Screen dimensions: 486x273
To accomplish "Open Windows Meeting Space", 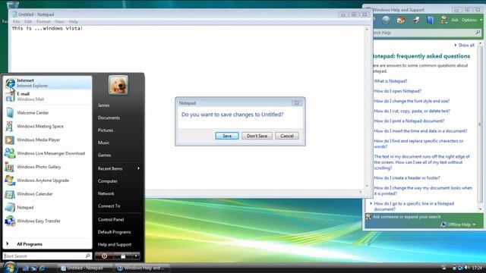I will [x=47, y=127].
